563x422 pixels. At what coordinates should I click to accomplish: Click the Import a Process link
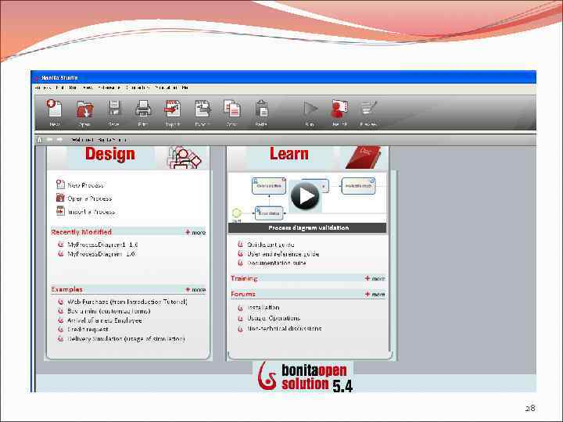click(91, 212)
